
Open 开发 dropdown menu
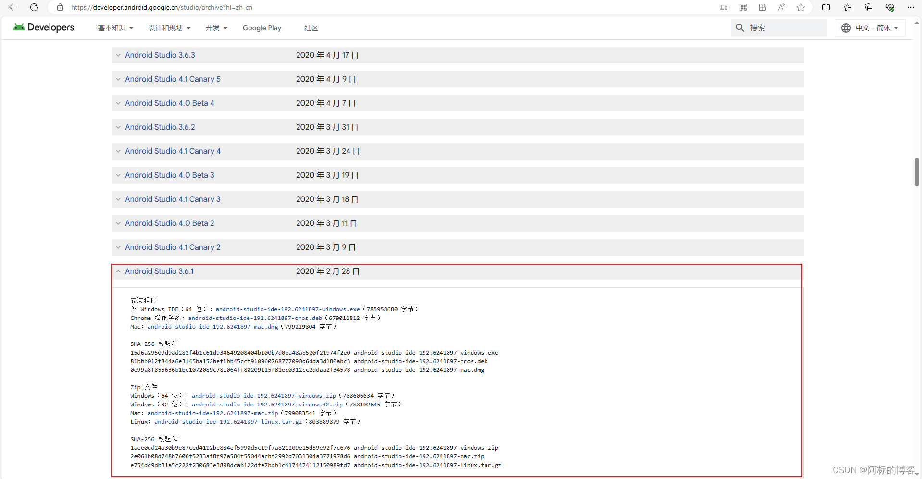[217, 28]
